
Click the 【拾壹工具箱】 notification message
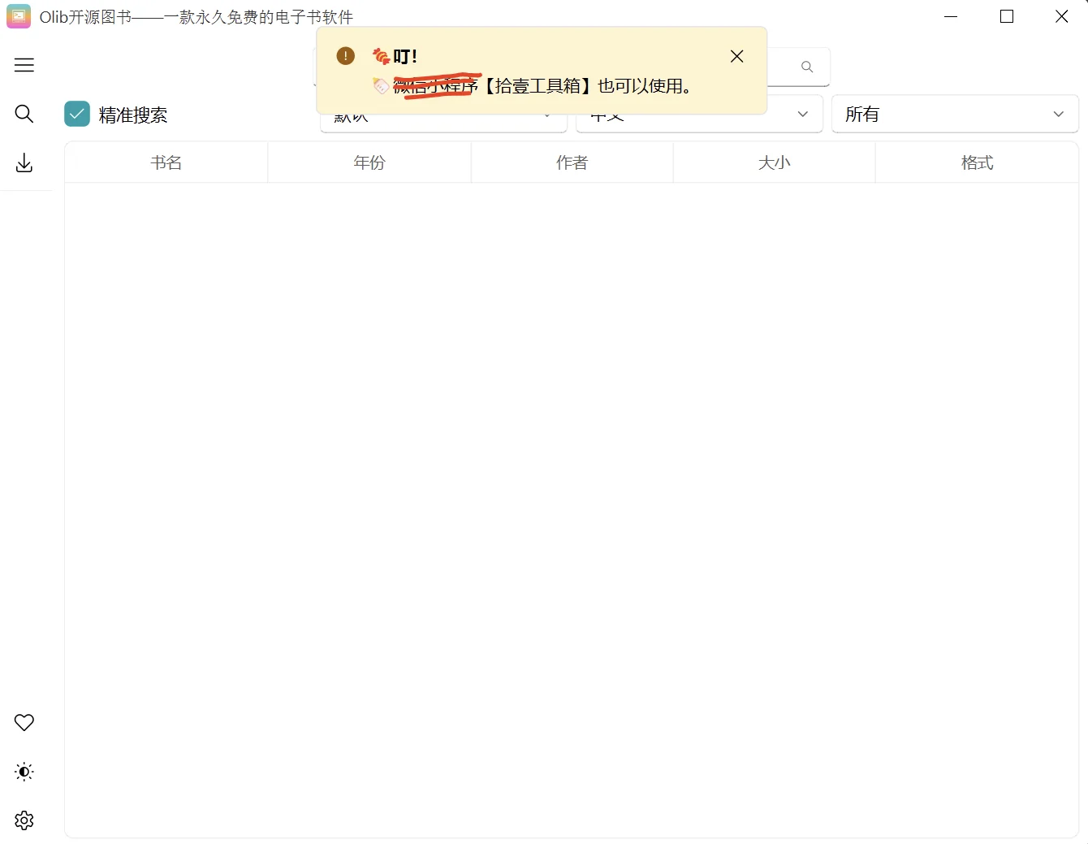[x=542, y=86]
